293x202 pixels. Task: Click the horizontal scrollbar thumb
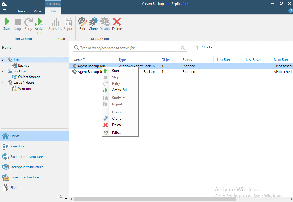[x=155, y=199]
